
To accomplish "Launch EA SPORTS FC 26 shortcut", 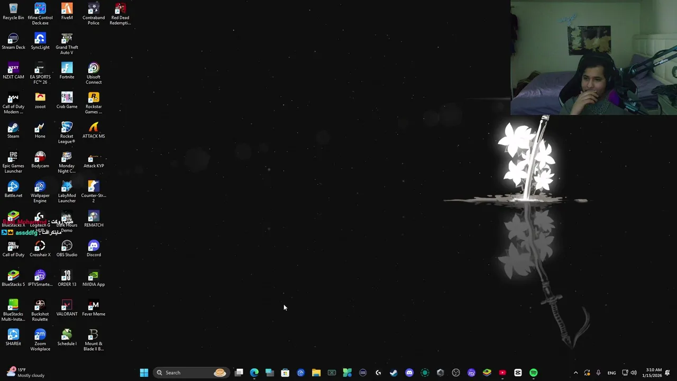I will 40,74.
